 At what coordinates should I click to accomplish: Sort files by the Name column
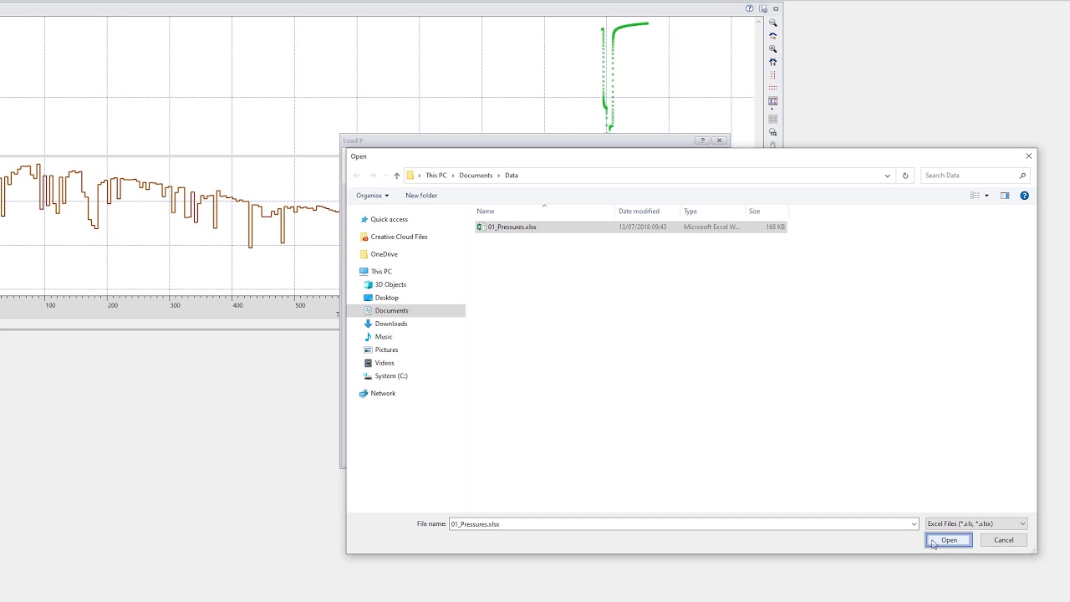tap(544, 212)
